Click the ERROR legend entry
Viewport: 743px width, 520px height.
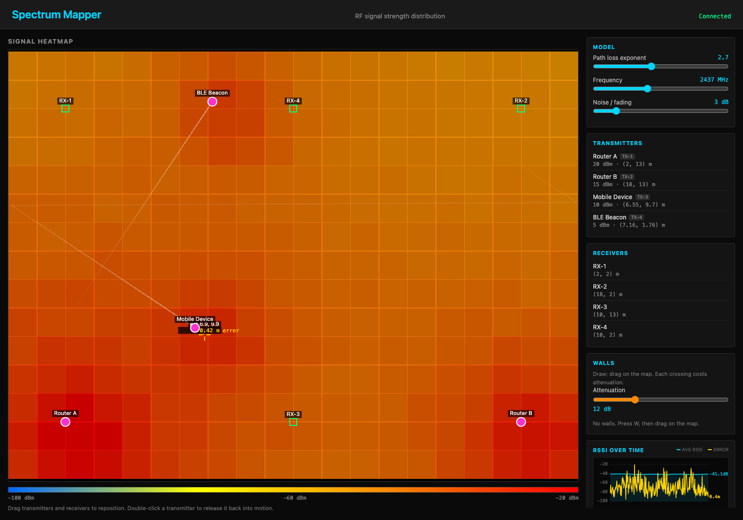click(718, 450)
